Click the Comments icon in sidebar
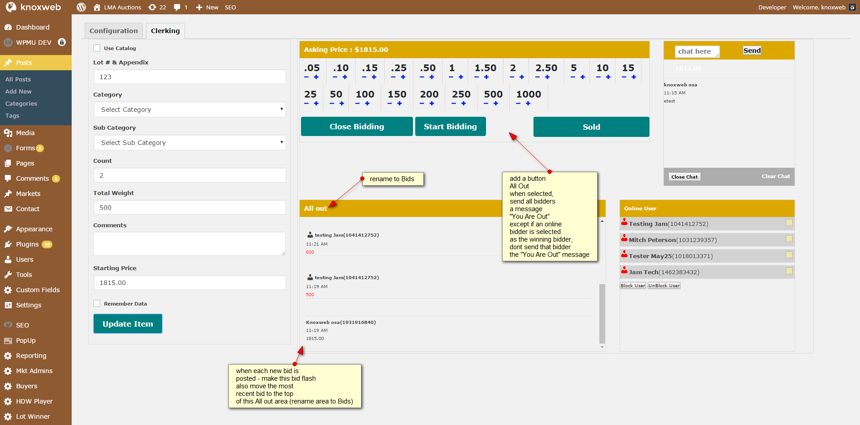The width and height of the screenshot is (860, 425). [x=8, y=178]
